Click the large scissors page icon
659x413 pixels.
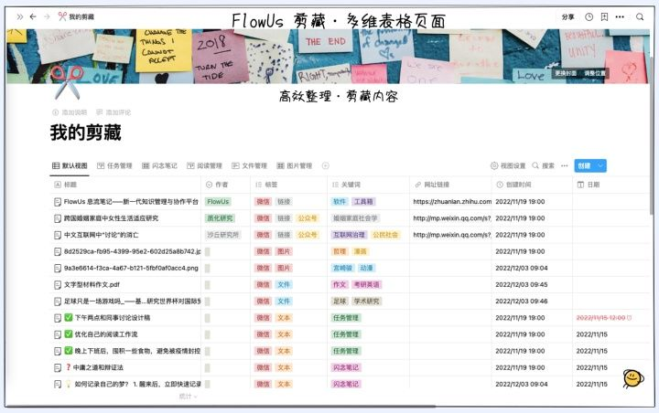[67, 82]
